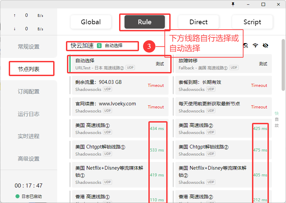
Task: Open the 快云加速 proxy group selector
Action: [x=101, y=46]
